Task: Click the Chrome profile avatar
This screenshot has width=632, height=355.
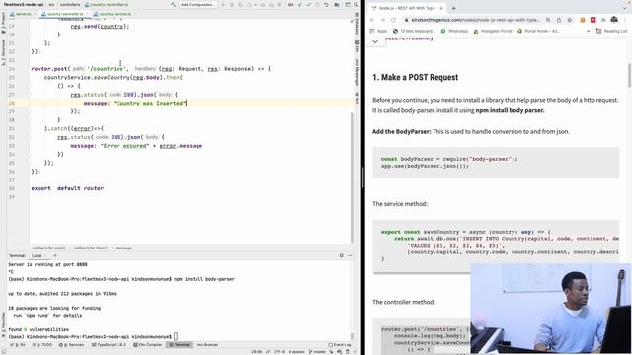Action: coord(614,20)
